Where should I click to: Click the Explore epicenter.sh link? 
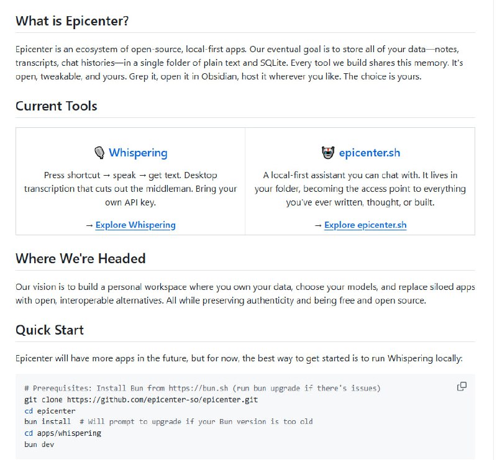tap(365, 225)
